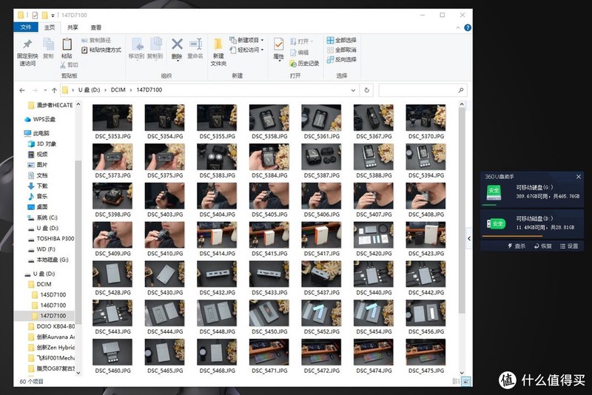592x395 pixels.
Task: Click 可移动硬盘(G:) entry in 360 panel
Action: pos(531,192)
